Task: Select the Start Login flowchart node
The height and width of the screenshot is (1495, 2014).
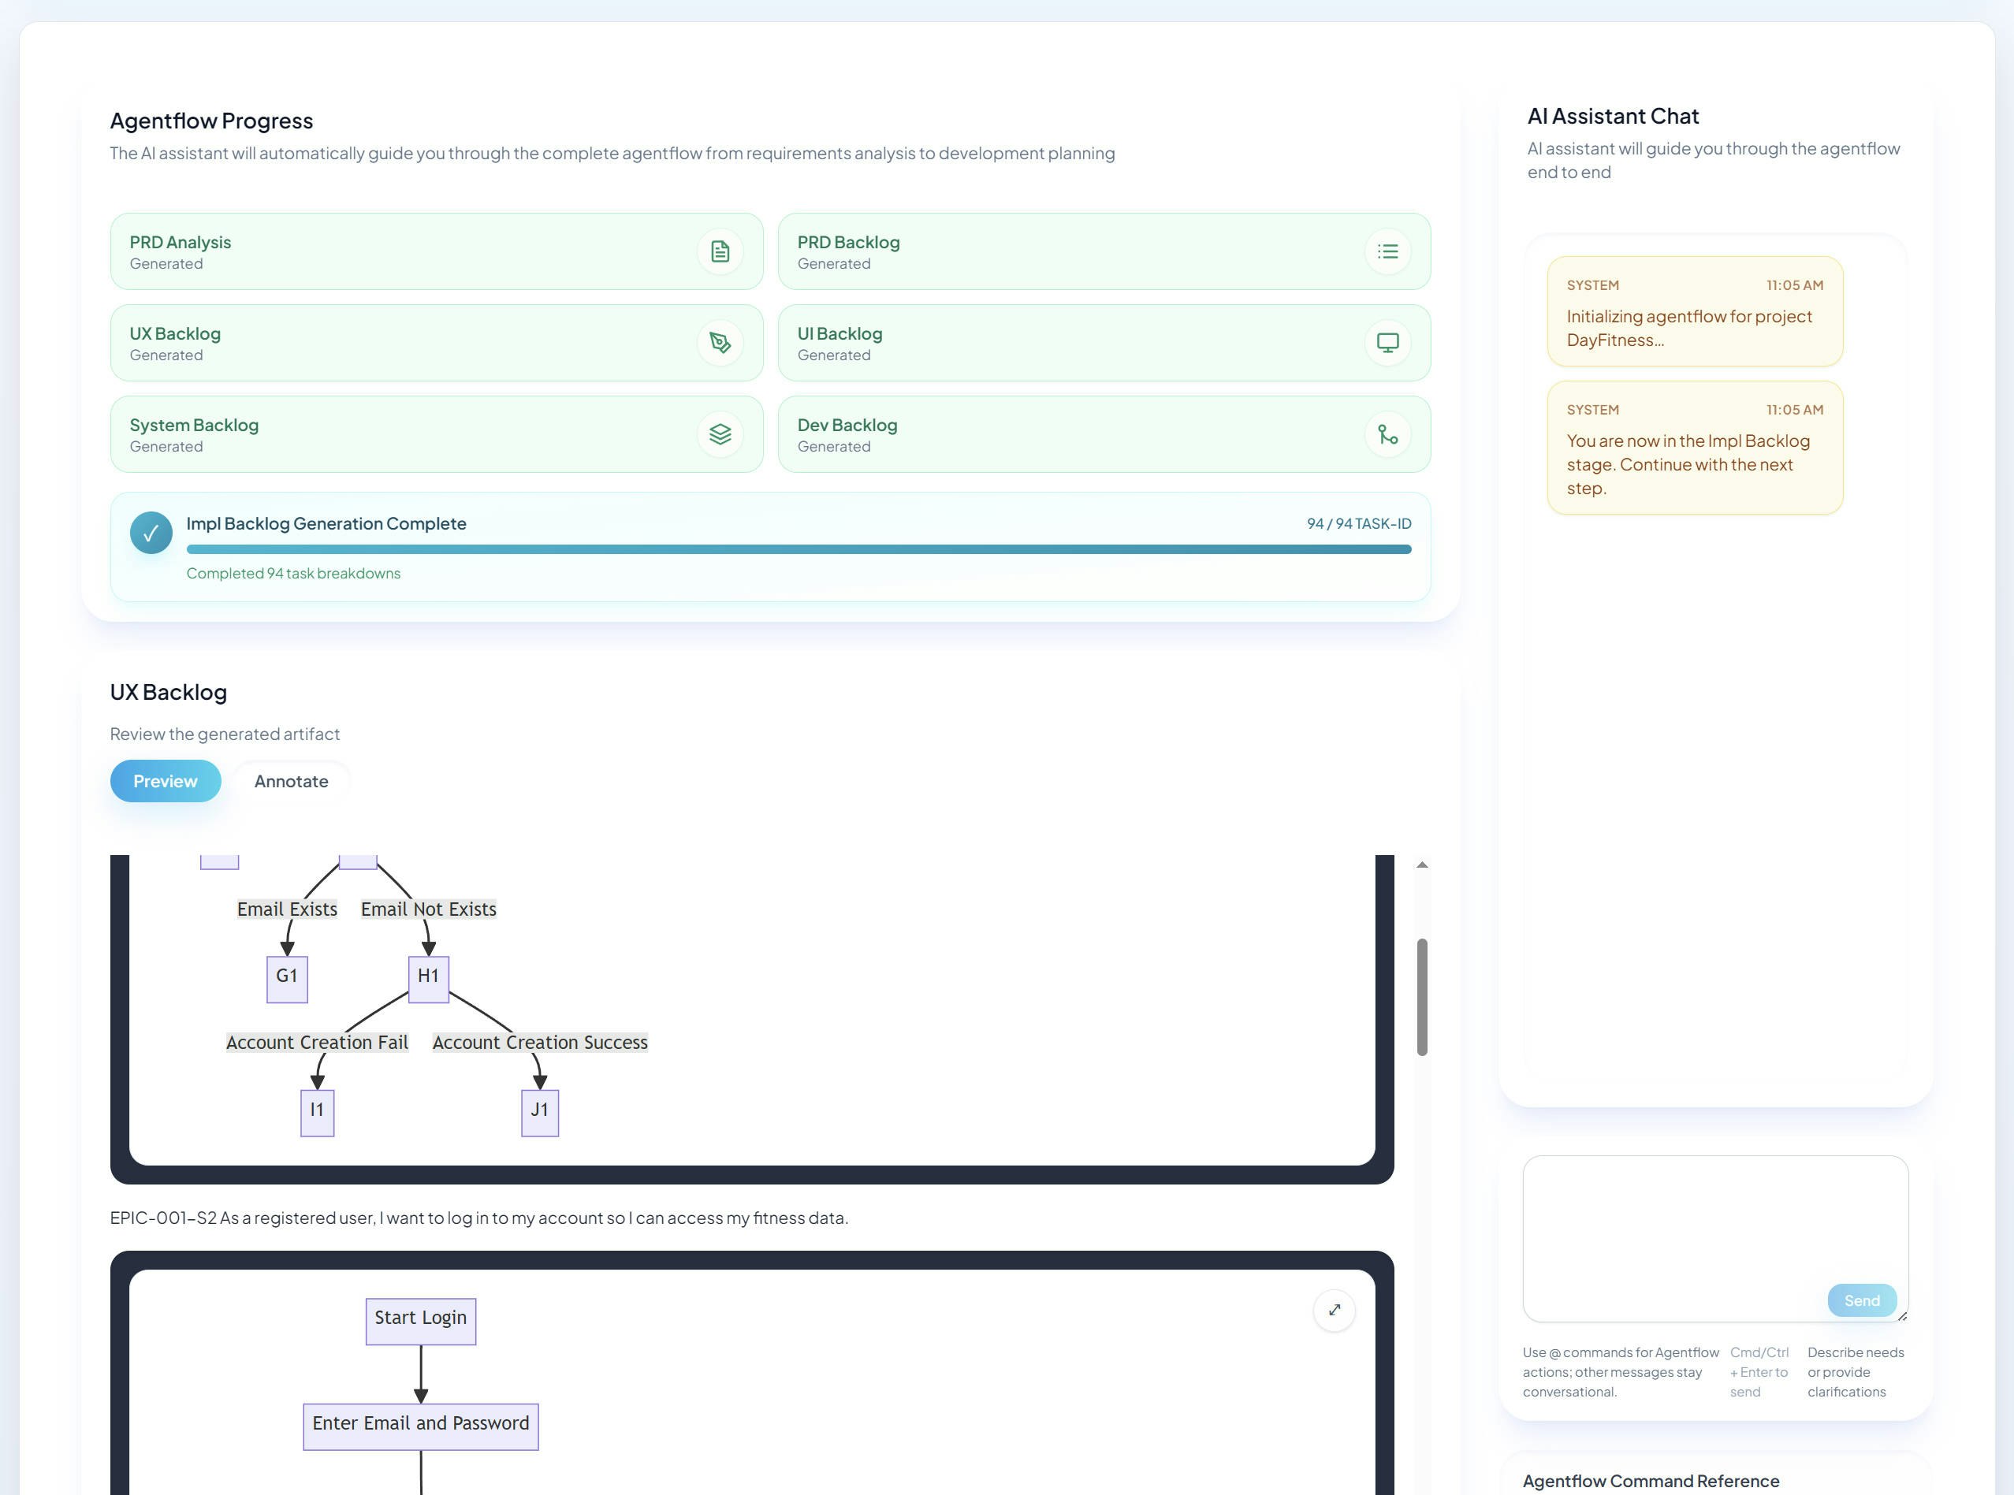Action: tap(420, 1320)
